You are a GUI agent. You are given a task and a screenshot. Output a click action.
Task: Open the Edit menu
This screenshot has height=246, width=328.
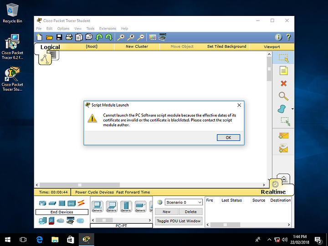[49, 28]
